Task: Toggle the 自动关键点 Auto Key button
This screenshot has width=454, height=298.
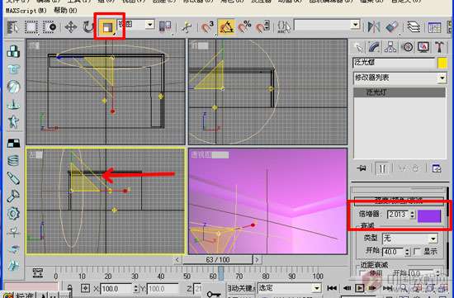Action: [x=240, y=288]
